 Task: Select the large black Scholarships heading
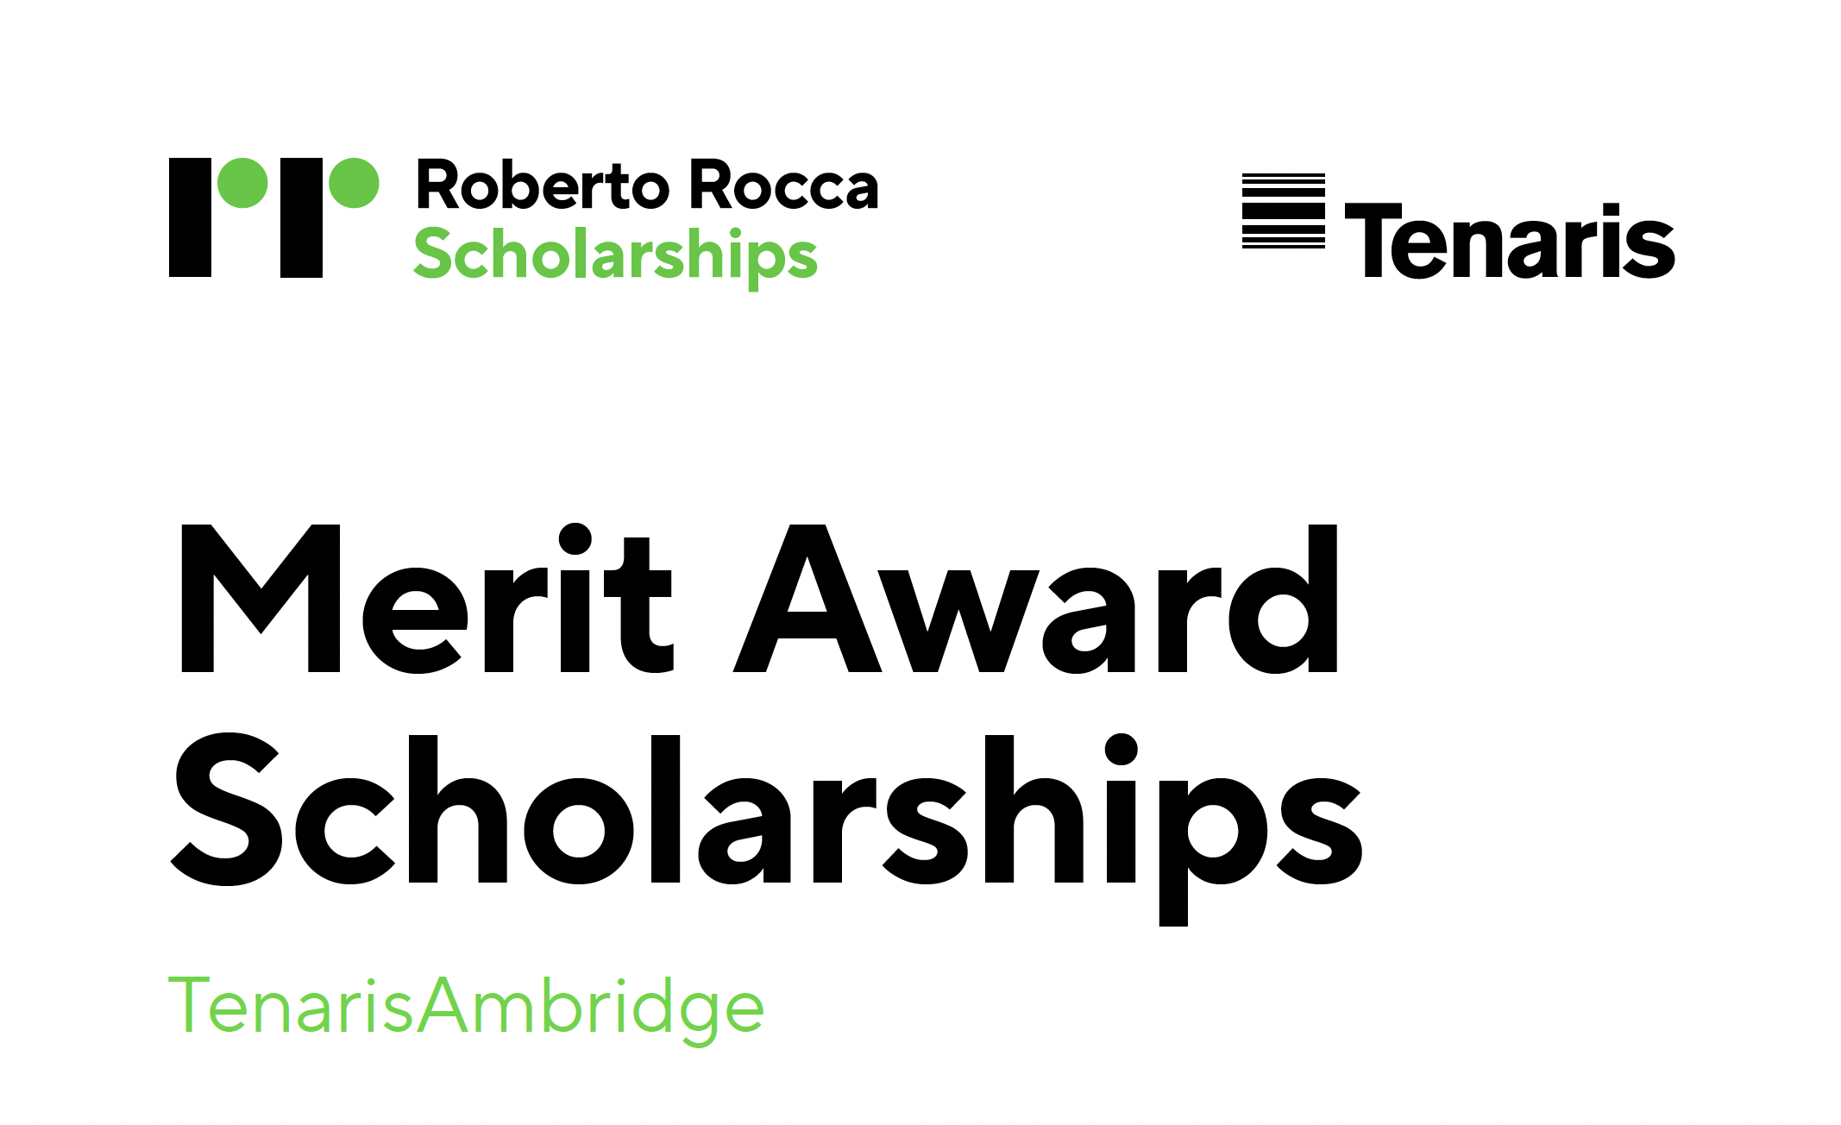(x=767, y=828)
